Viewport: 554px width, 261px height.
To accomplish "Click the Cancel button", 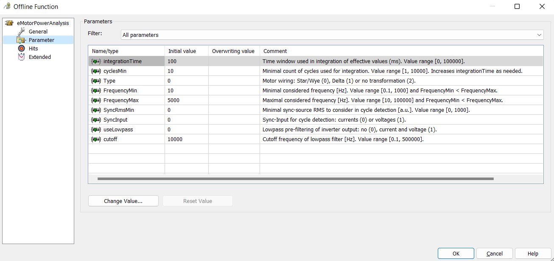I will click(x=495, y=253).
